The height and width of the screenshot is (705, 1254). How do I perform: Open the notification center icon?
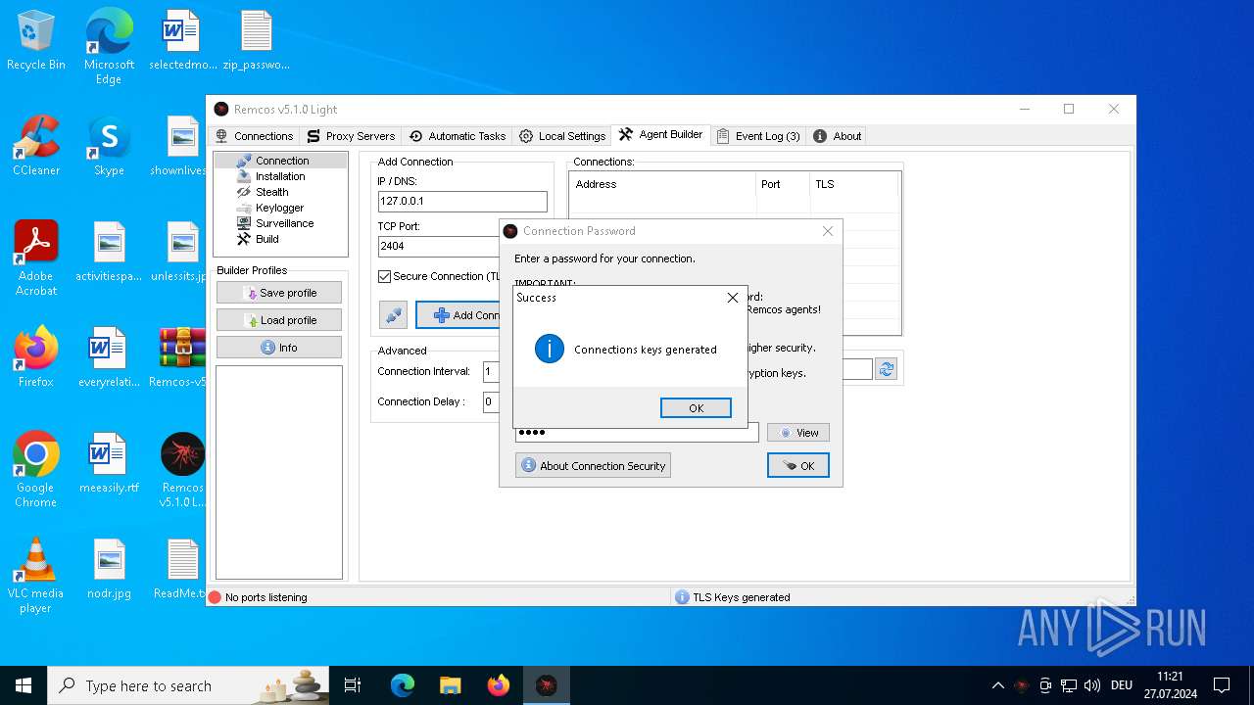(x=1222, y=685)
